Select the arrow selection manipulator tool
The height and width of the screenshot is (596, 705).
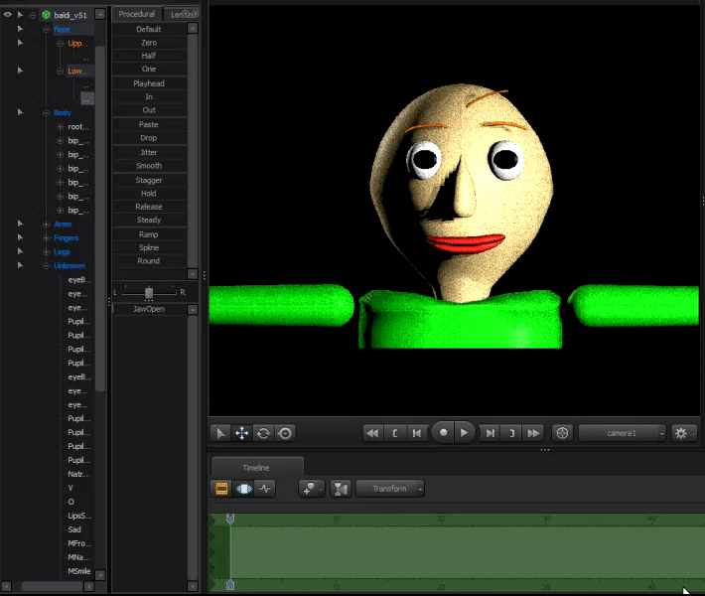coord(220,433)
